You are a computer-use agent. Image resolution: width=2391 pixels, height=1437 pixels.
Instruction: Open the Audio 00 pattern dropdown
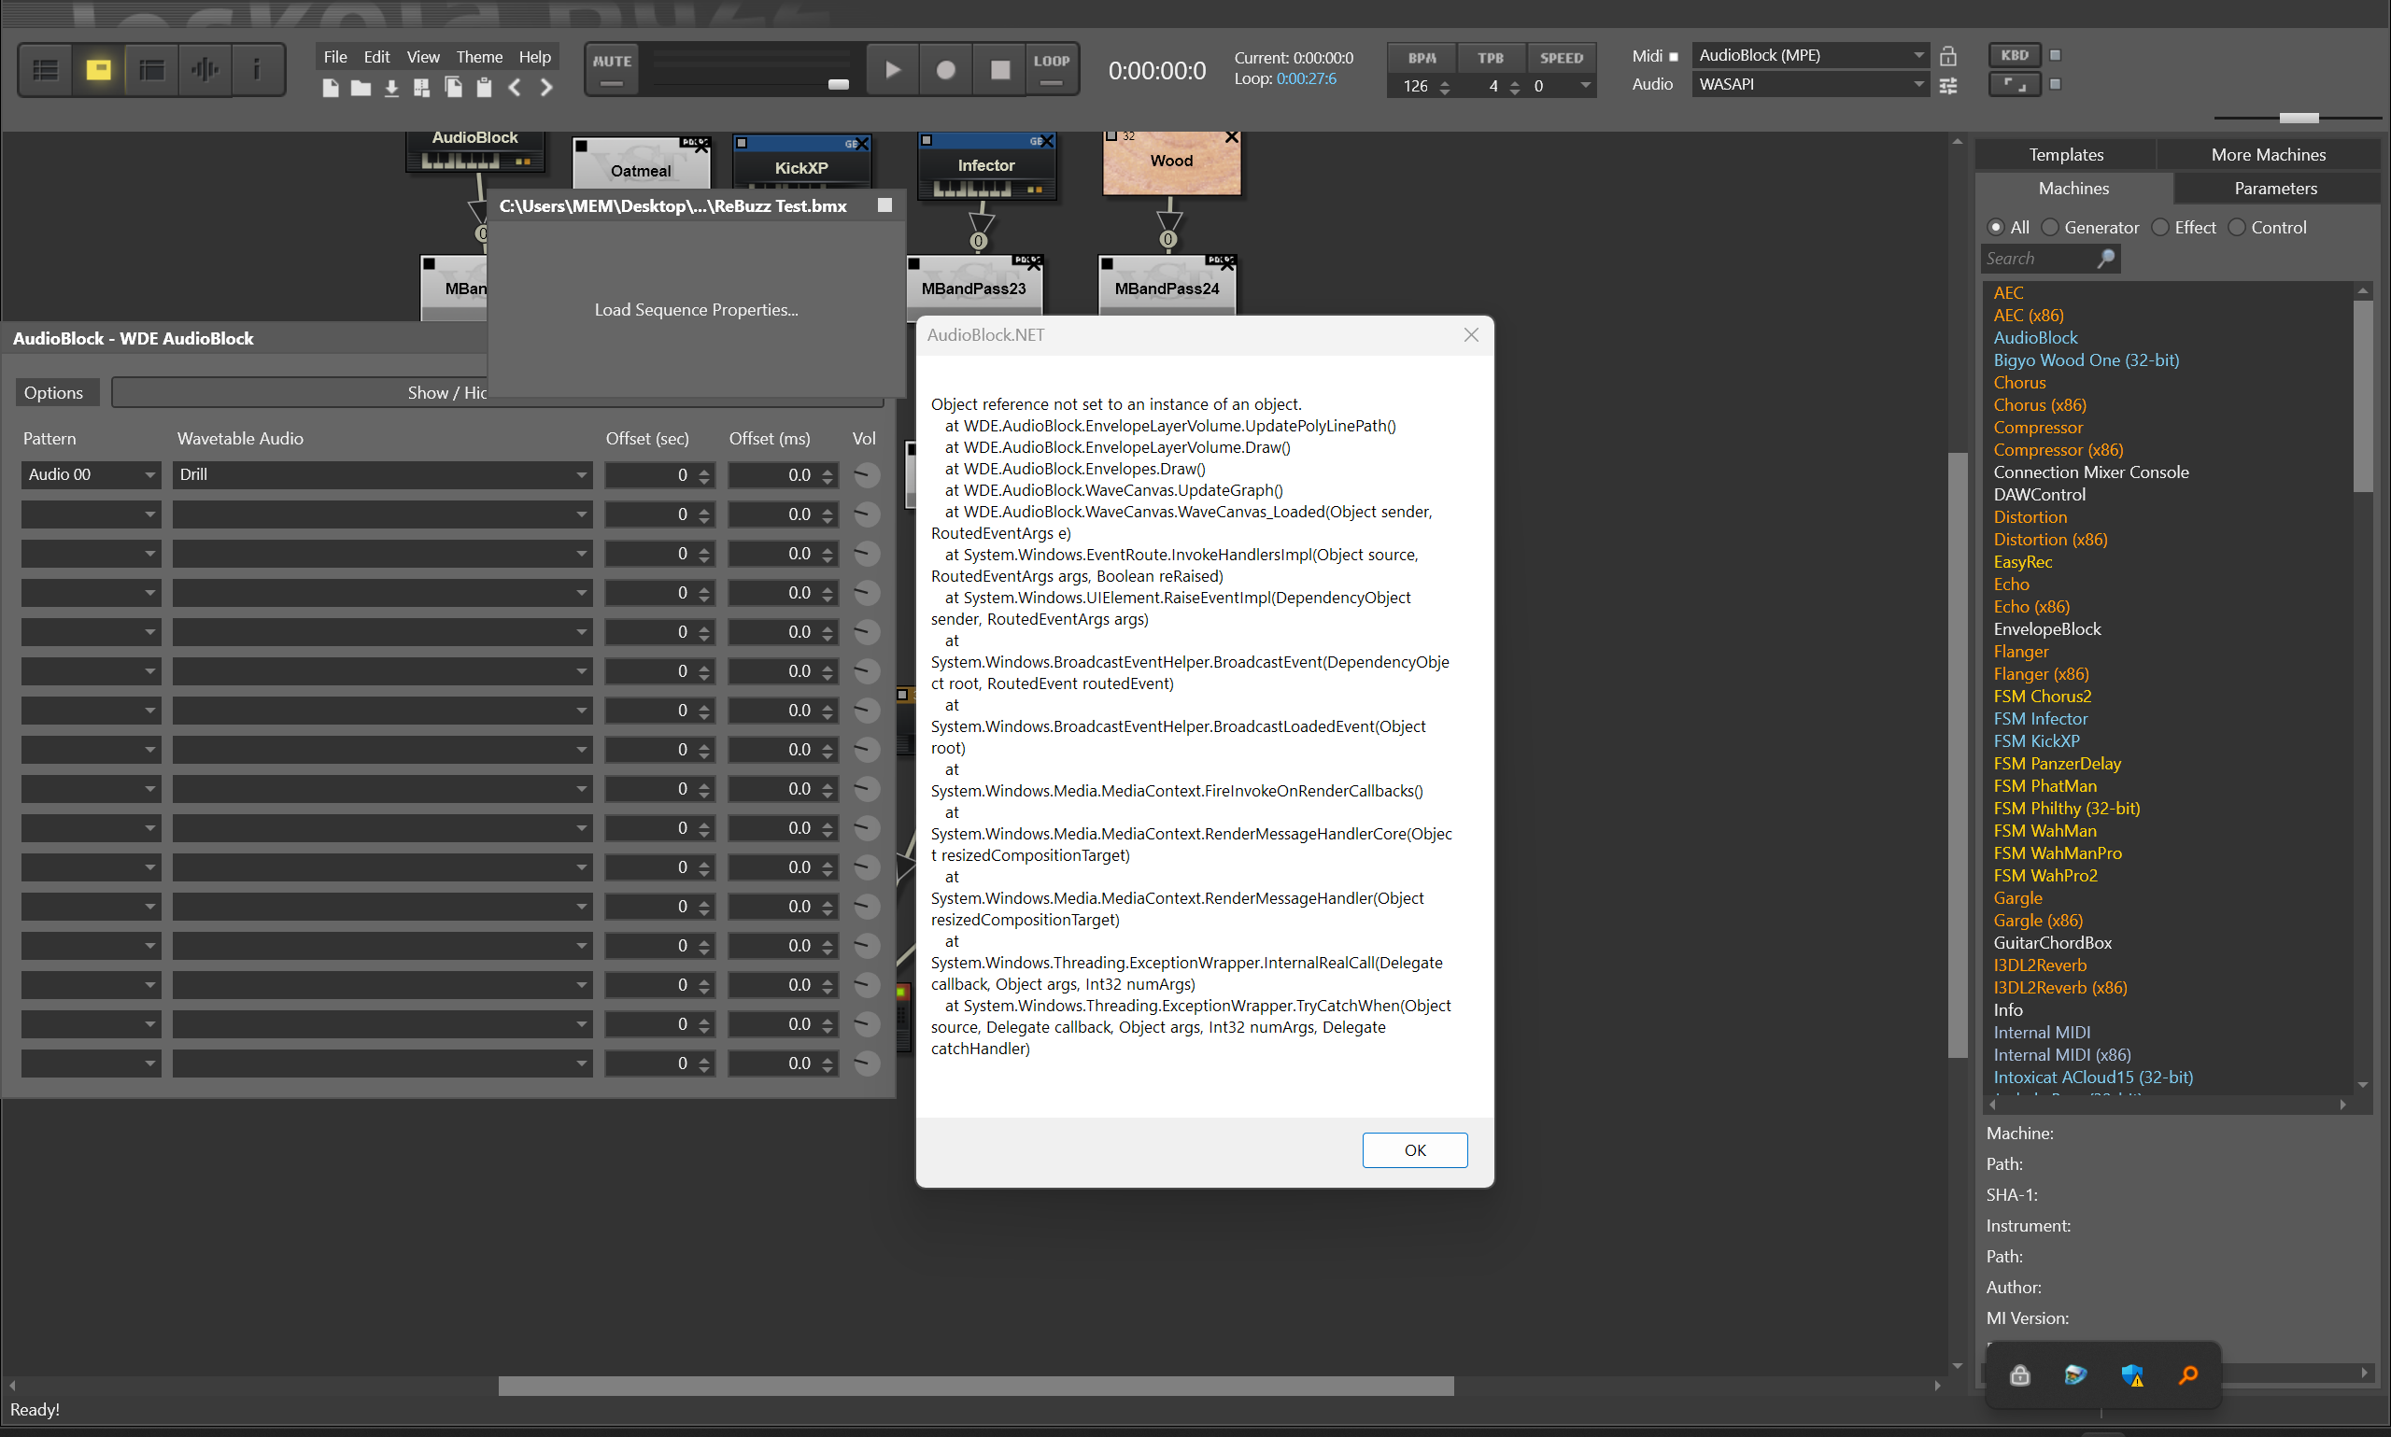[x=90, y=474]
